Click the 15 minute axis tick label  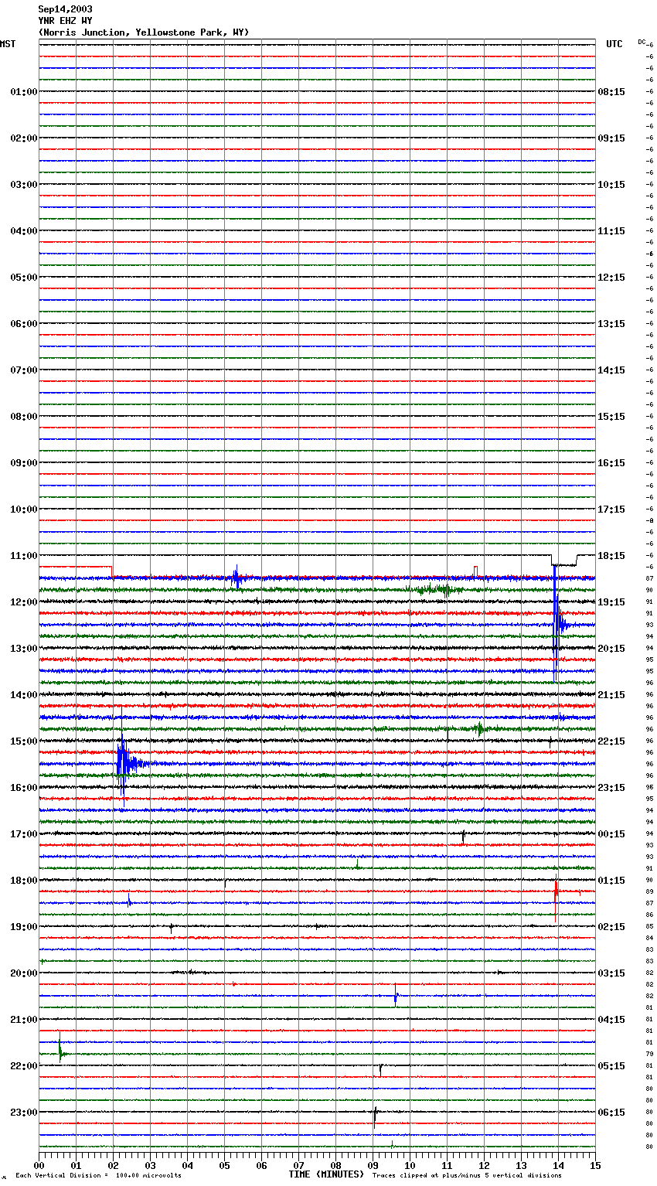coord(595,1166)
